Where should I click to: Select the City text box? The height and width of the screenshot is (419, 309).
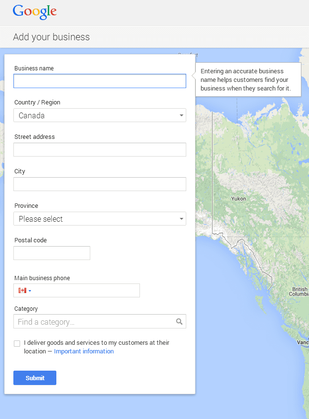click(x=100, y=184)
